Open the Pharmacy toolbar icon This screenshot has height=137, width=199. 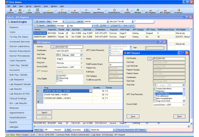(75, 11)
